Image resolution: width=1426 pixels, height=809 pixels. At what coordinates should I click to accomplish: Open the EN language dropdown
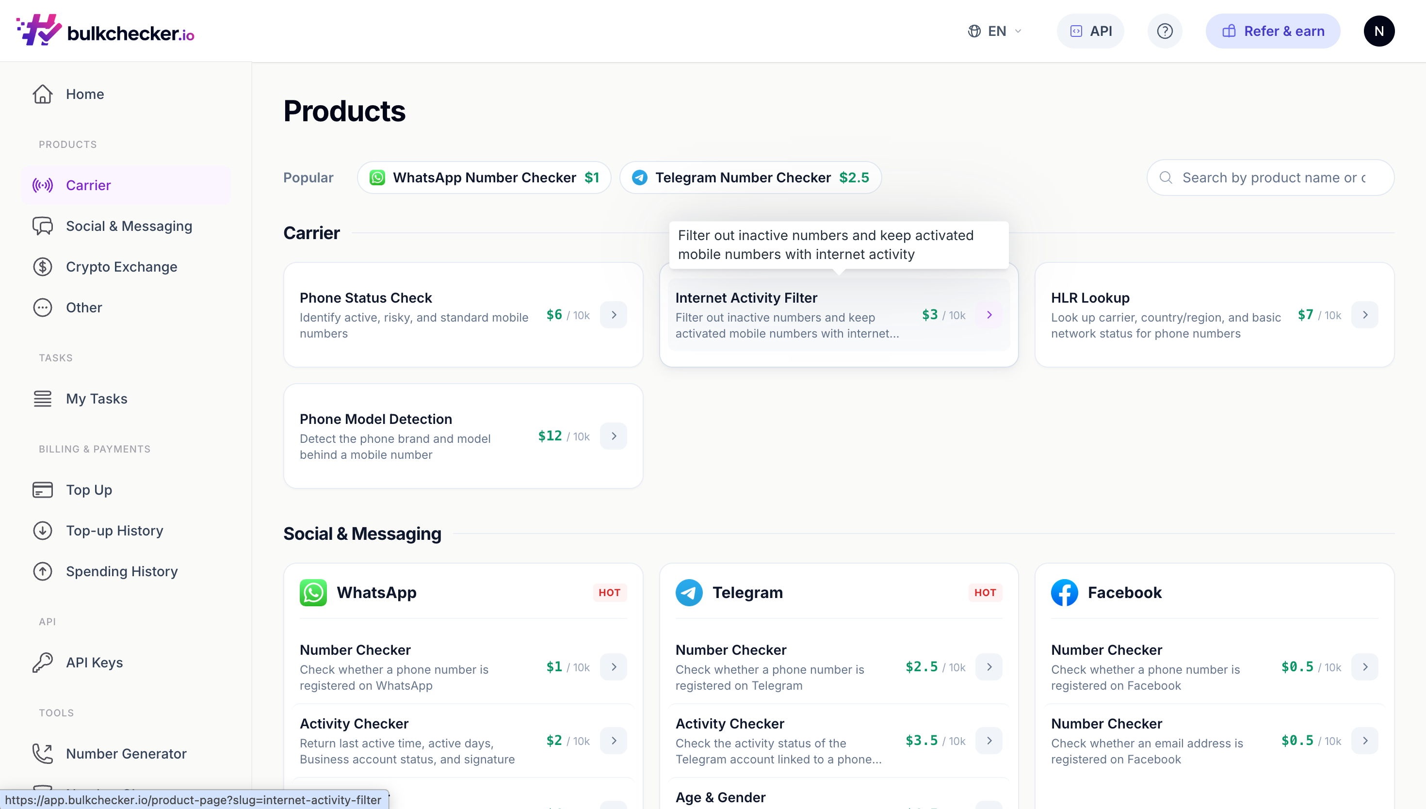[x=994, y=31]
